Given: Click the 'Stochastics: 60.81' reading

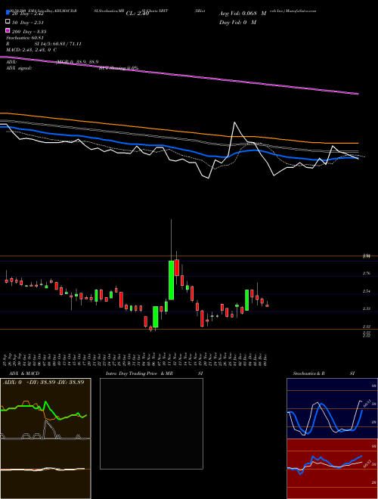Looking at the screenshot, I should (x=24, y=38).
